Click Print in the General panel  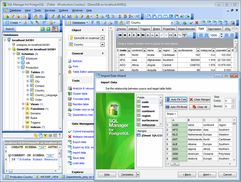point(75,66)
